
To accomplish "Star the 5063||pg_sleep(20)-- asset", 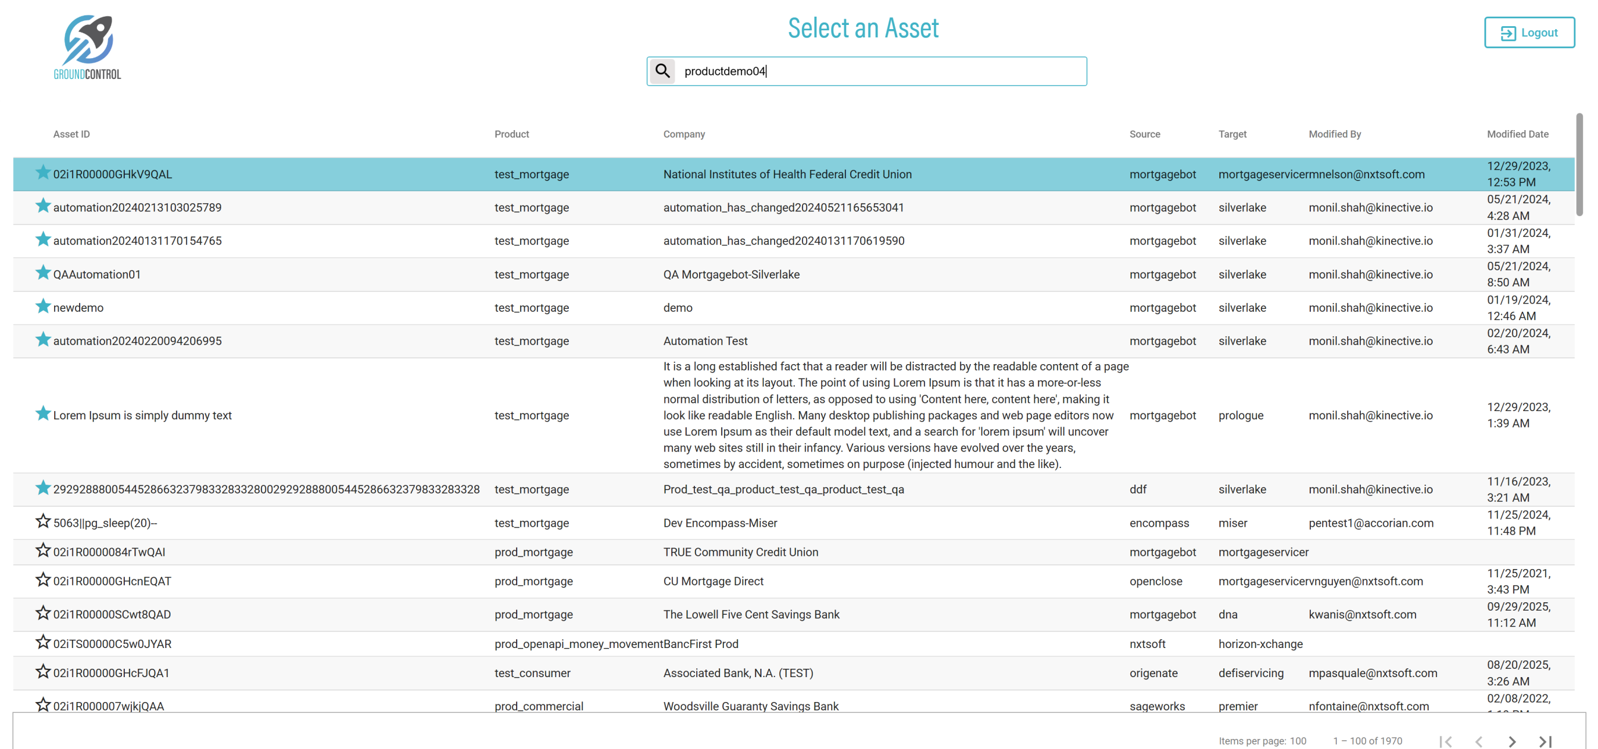I will 42,522.
